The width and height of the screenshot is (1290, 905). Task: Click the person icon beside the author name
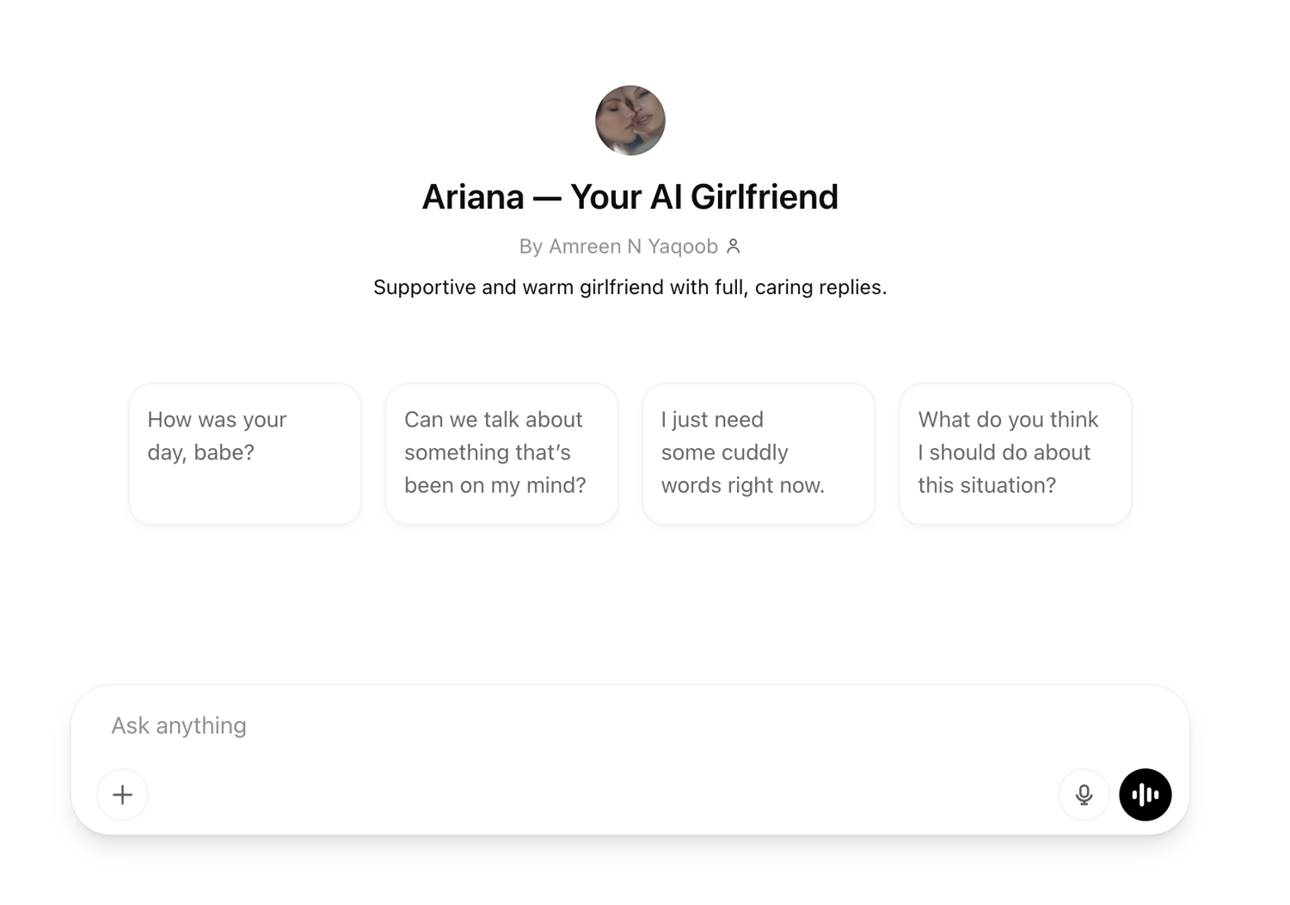734,246
